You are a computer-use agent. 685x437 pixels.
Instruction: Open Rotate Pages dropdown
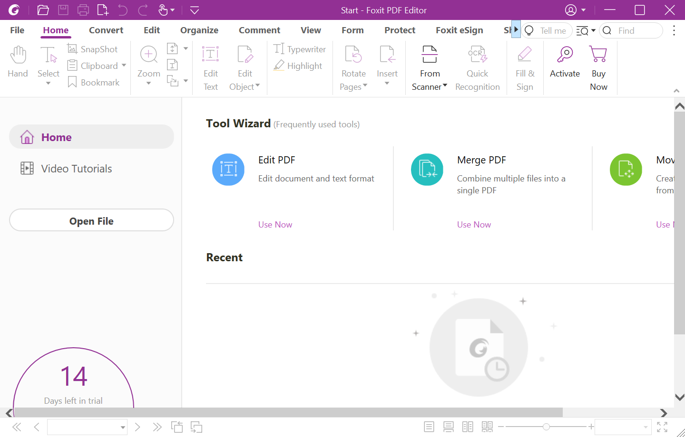pyautogui.click(x=365, y=85)
